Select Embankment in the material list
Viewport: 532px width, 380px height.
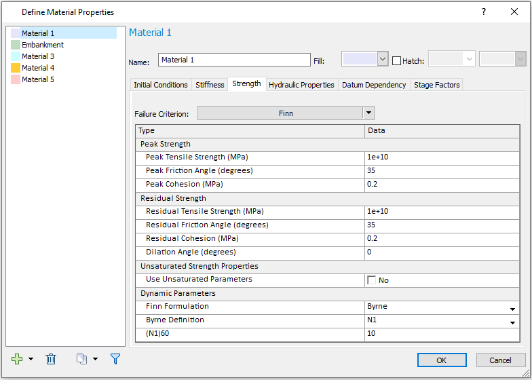[42, 45]
